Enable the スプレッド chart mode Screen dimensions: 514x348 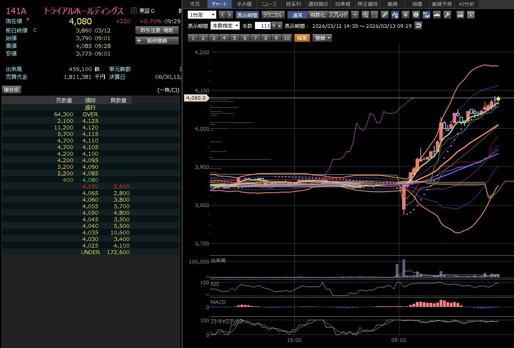tap(338, 15)
